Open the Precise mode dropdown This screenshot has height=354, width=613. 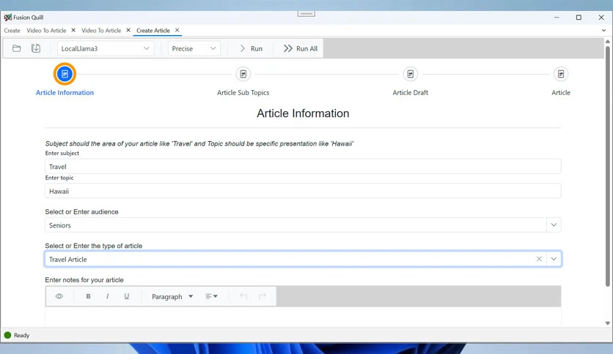point(194,48)
